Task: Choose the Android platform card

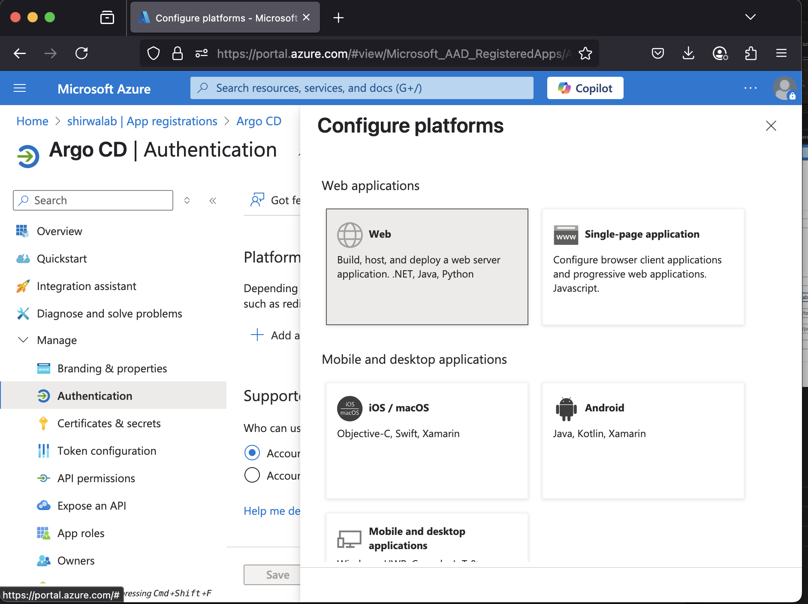Action: (643, 441)
